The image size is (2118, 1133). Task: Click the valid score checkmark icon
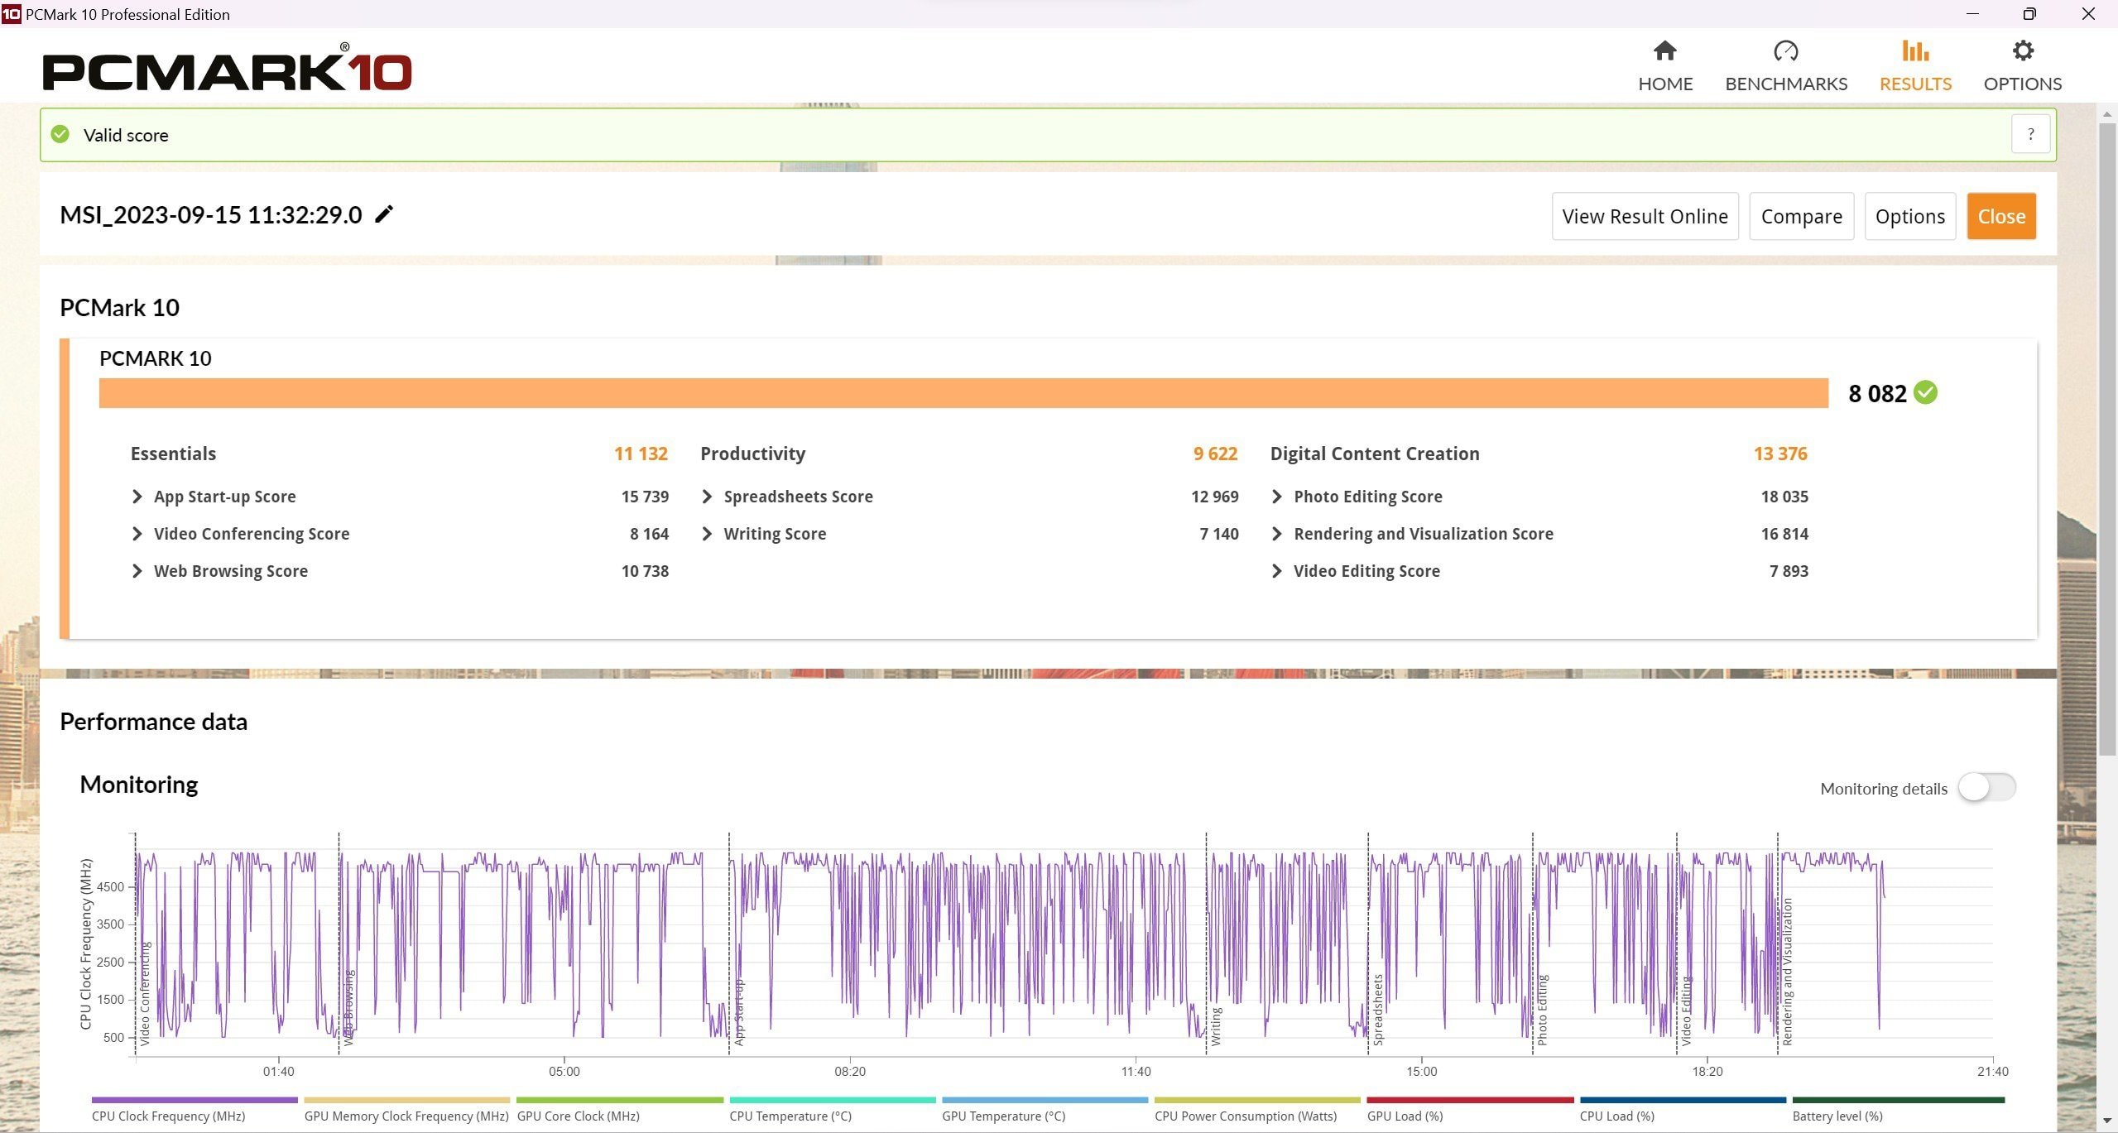tap(63, 134)
